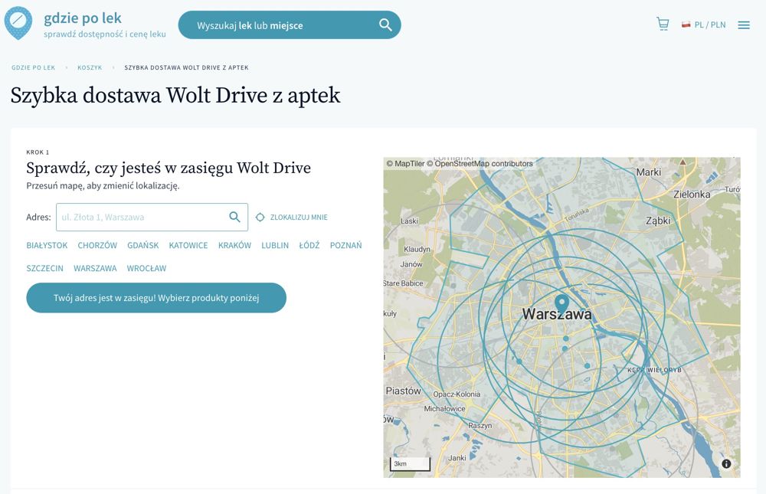Select the city WARSZAWA

(95, 268)
